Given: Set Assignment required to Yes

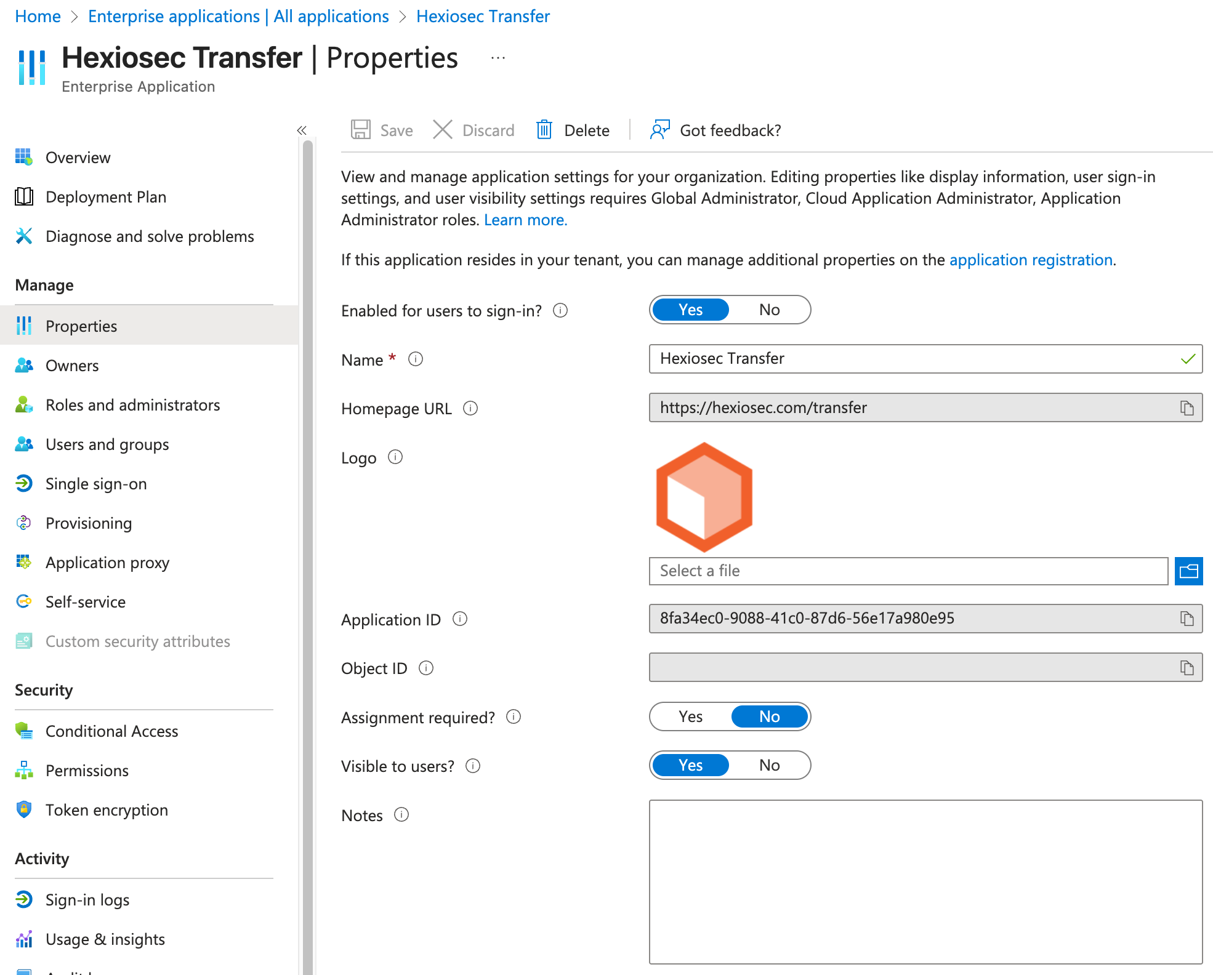Looking at the screenshot, I should [690, 716].
